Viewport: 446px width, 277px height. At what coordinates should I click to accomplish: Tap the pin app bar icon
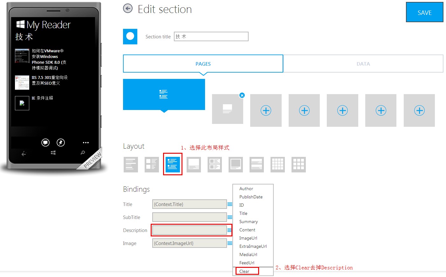(61, 143)
